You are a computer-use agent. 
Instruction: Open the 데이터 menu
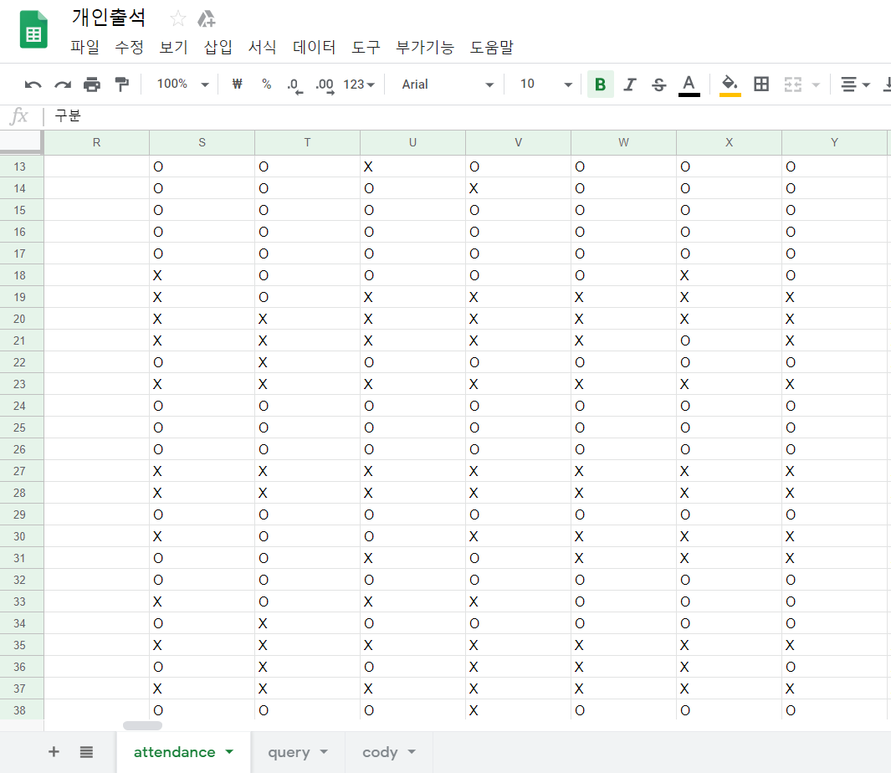314,47
